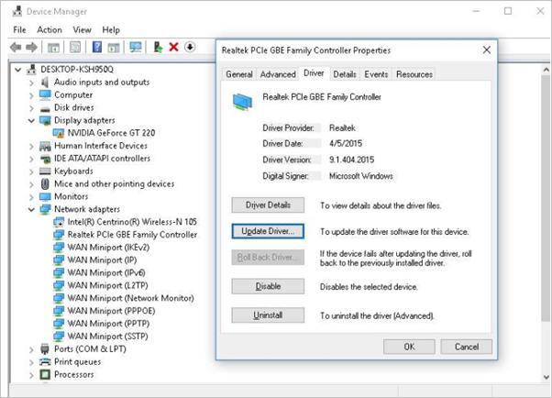
Task: Click the blue Help toolbar icon
Action: click(99, 48)
